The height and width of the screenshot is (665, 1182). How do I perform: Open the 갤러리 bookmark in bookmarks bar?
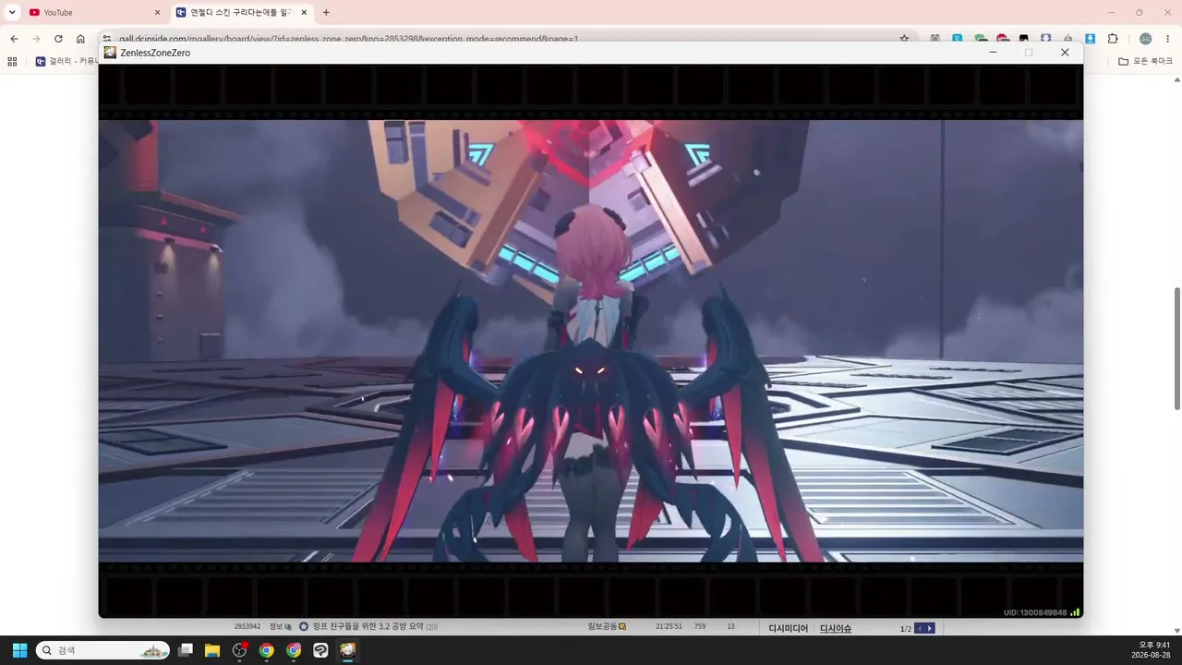pos(66,61)
